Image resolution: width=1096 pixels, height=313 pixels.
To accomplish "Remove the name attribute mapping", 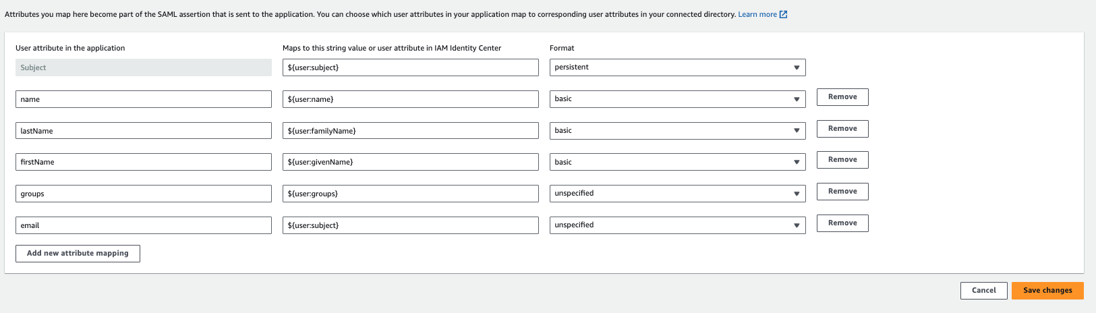I will [842, 97].
